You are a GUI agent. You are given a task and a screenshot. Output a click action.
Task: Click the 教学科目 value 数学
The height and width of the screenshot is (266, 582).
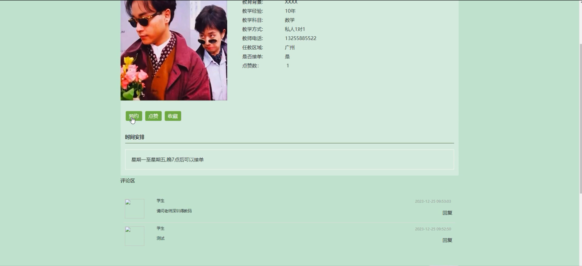click(290, 20)
